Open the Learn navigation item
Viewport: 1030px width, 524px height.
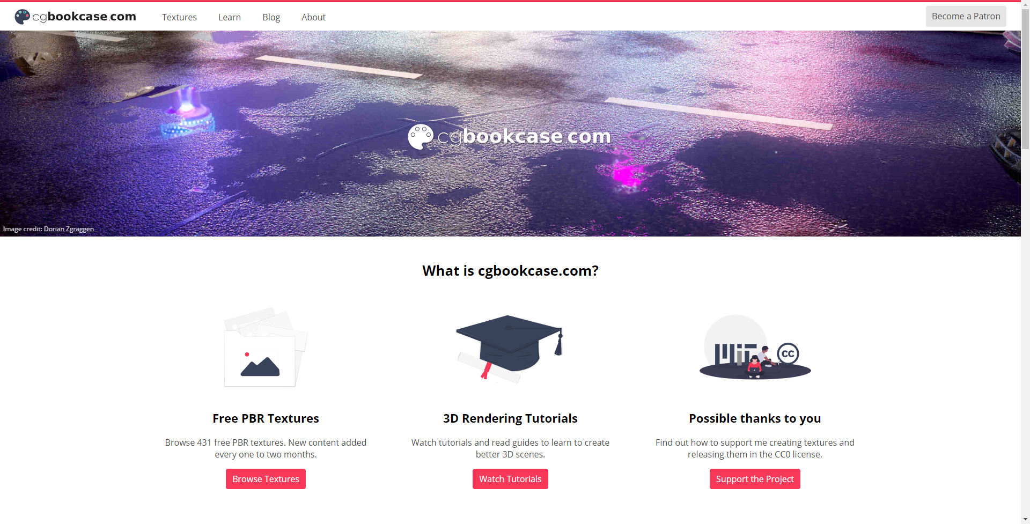(230, 17)
